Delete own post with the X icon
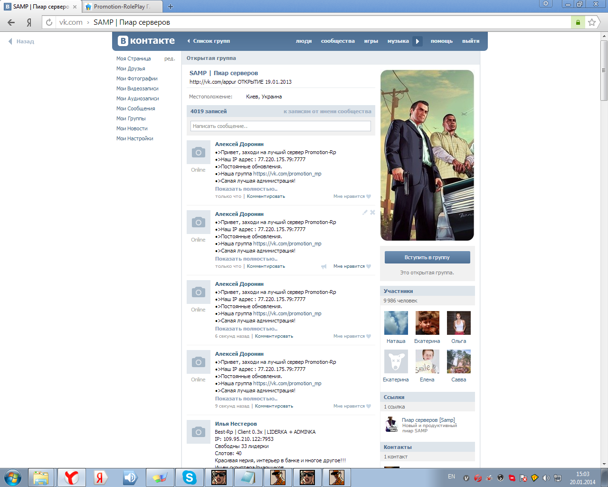The height and width of the screenshot is (487, 608). coord(372,213)
